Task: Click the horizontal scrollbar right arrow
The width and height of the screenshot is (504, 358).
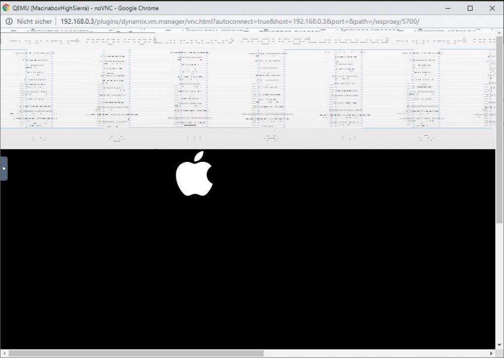Action: point(491,353)
